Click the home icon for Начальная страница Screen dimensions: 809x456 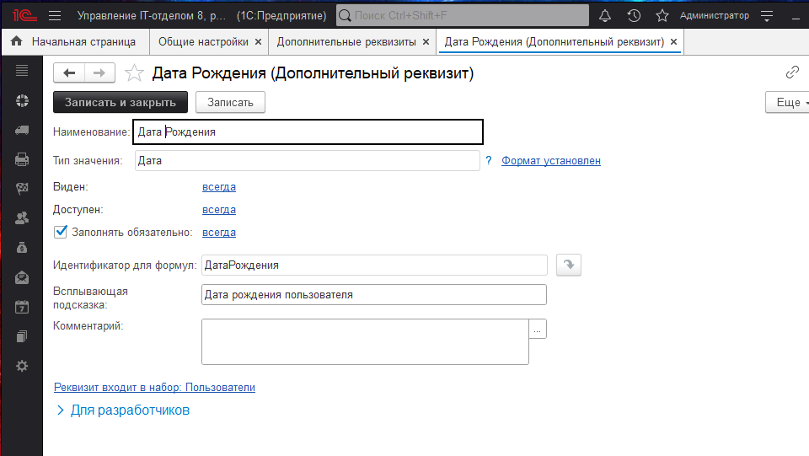point(16,41)
